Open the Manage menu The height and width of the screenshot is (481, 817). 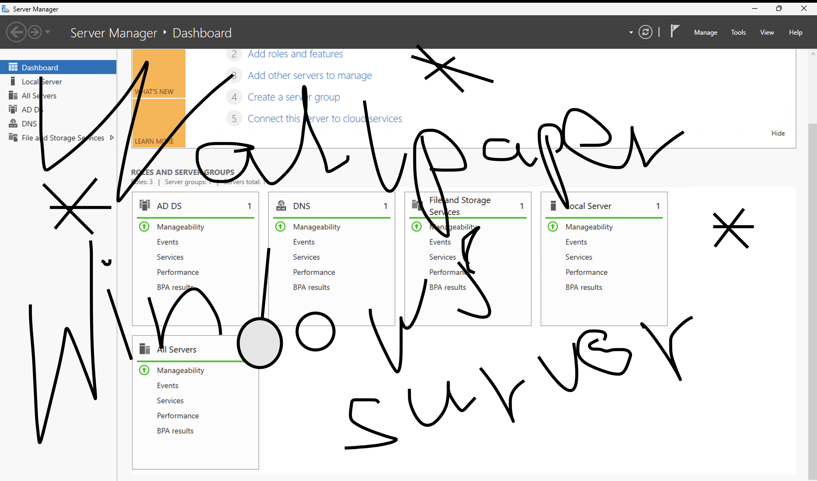(705, 32)
